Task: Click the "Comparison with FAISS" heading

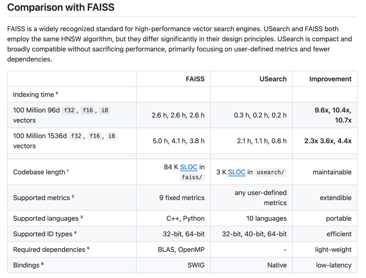Action: [x=61, y=7]
